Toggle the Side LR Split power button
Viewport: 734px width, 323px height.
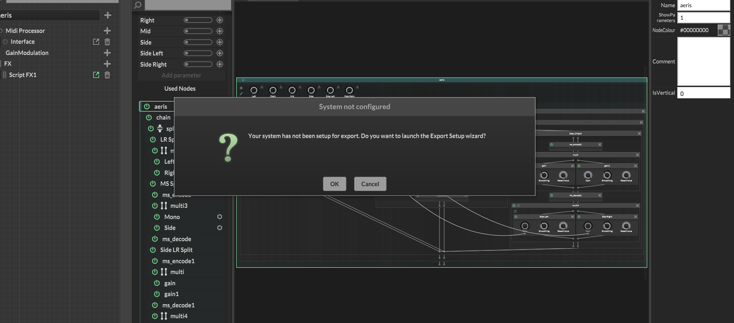point(153,250)
